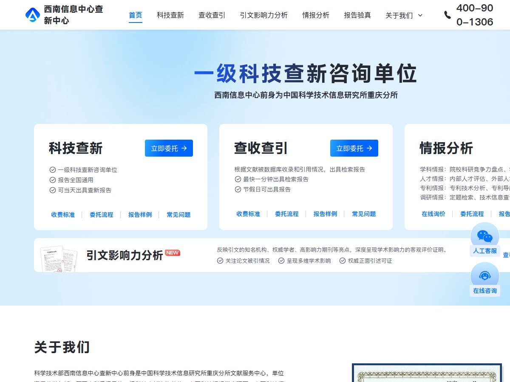Open the 情报分析 nav menu item

(x=316, y=15)
